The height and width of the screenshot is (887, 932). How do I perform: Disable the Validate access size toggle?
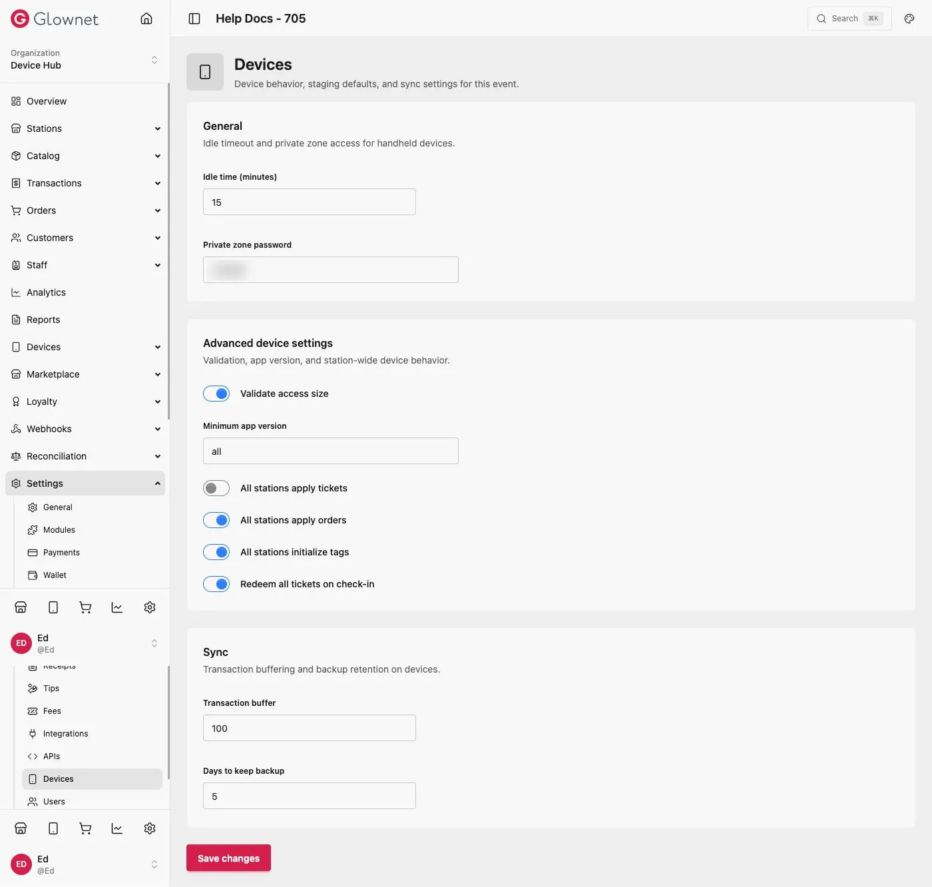(216, 394)
